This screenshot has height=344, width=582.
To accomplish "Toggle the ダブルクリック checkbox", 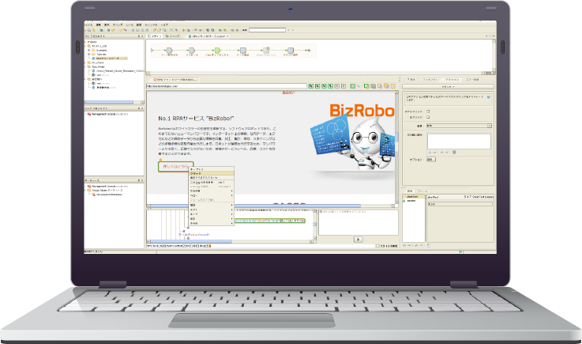I will pos(428,112).
